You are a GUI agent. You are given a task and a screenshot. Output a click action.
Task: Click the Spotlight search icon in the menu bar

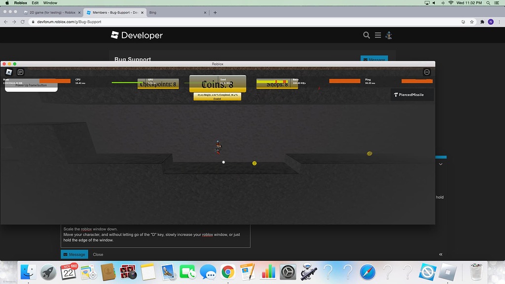point(487,3)
